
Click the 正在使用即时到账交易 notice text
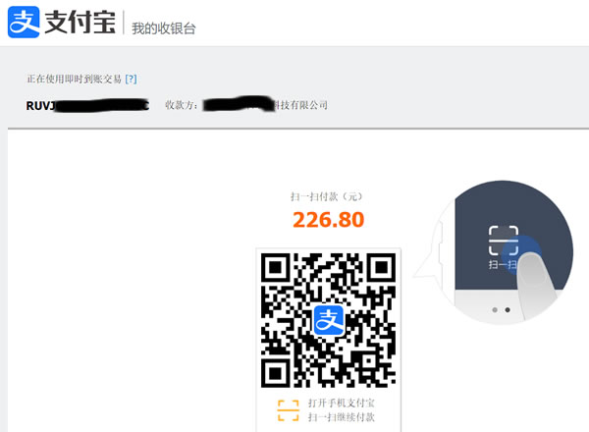74,79
